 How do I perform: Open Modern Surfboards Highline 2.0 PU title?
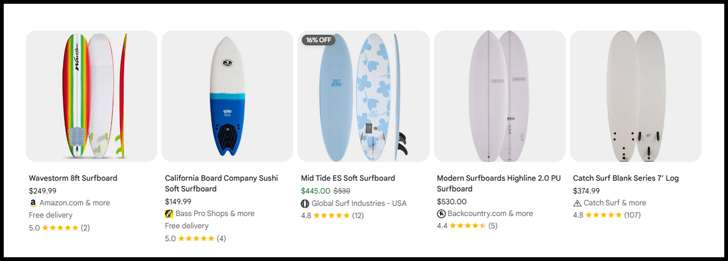(498, 183)
